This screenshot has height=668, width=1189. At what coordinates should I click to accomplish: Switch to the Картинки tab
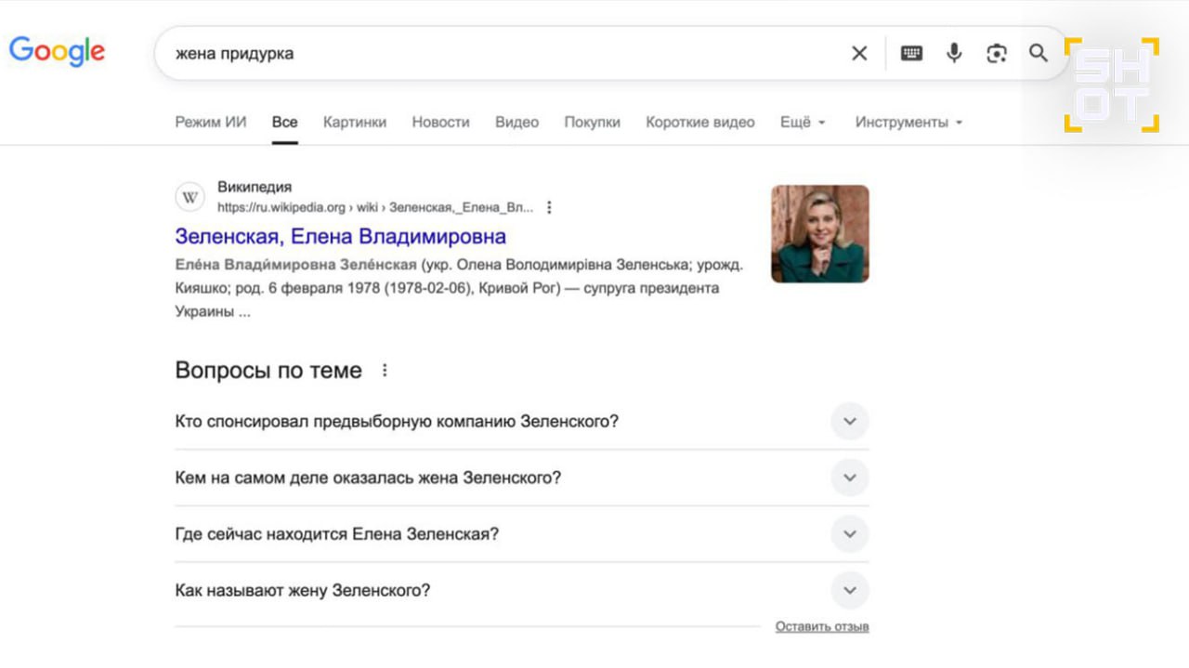coord(354,123)
